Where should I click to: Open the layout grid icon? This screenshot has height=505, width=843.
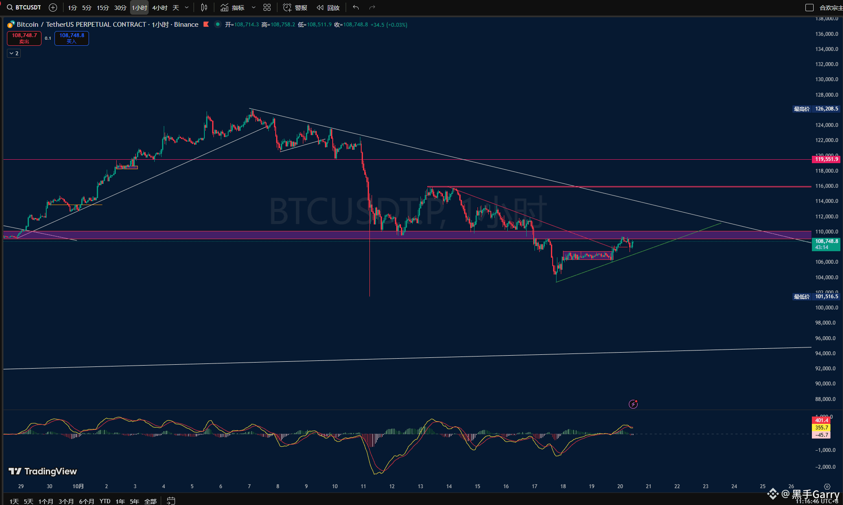pyautogui.click(x=267, y=7)
